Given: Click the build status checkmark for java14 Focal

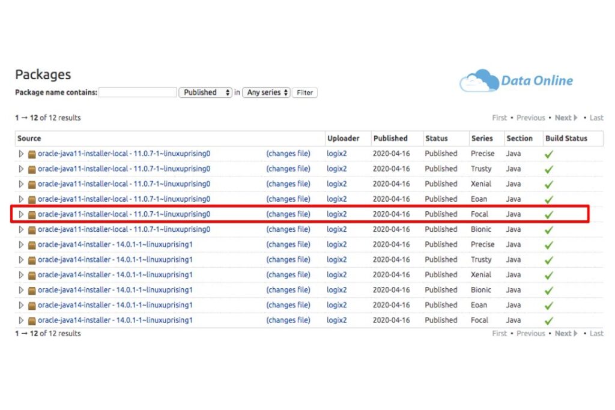Looking at the screenshot, I should click(x=549, y=321).
